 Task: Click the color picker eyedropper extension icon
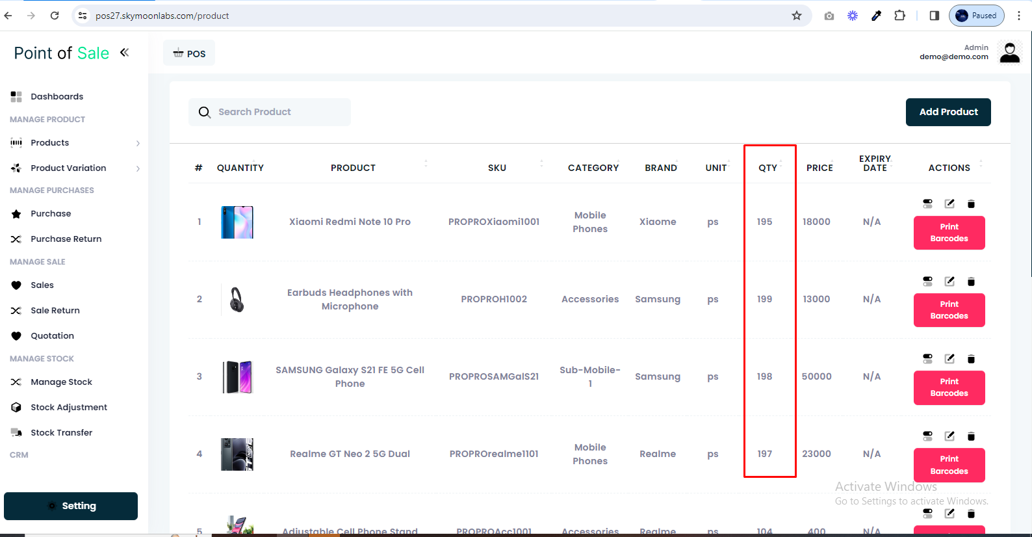(876, 16)
